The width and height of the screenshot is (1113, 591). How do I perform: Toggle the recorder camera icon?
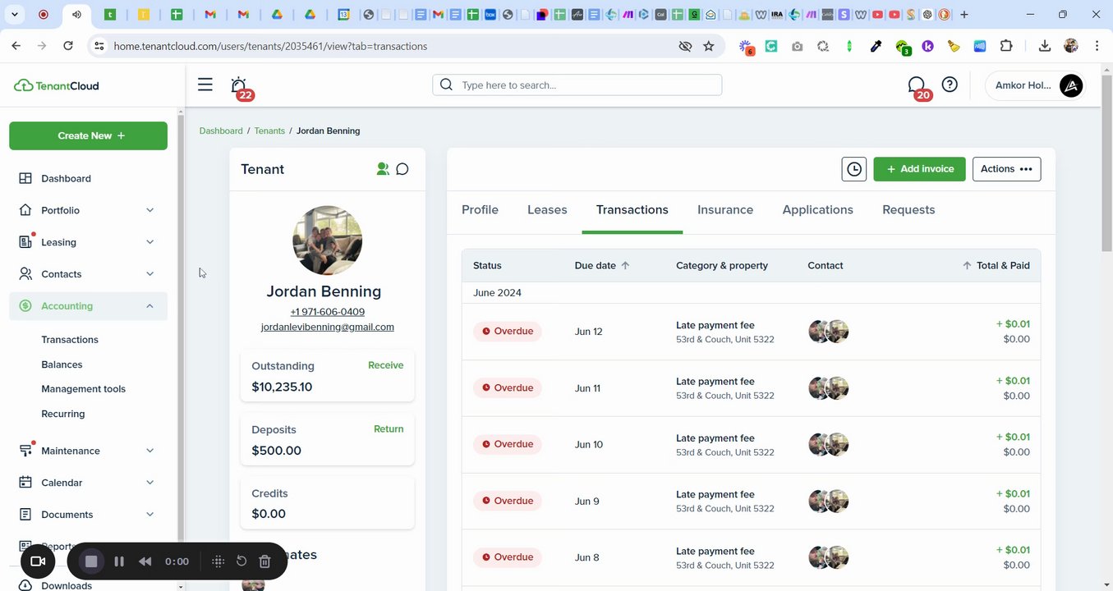[38, 561]
